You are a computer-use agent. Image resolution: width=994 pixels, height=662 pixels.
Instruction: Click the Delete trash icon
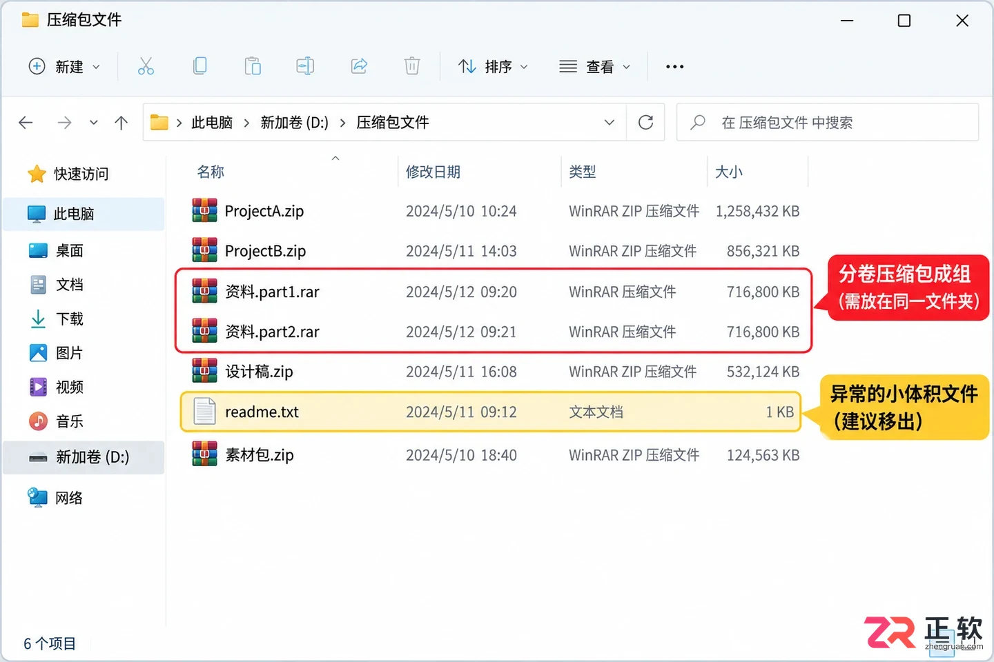412,66
